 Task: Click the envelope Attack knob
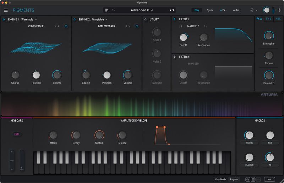[x=53, y=135]
